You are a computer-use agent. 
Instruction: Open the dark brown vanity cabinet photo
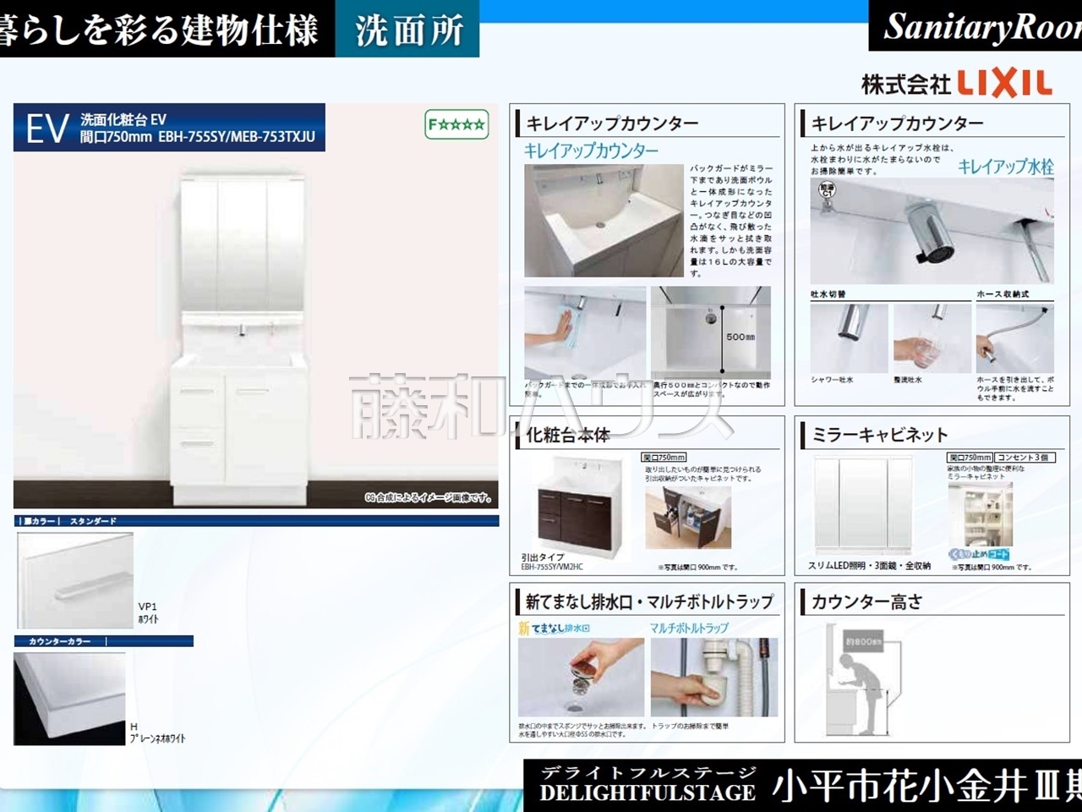581,507
